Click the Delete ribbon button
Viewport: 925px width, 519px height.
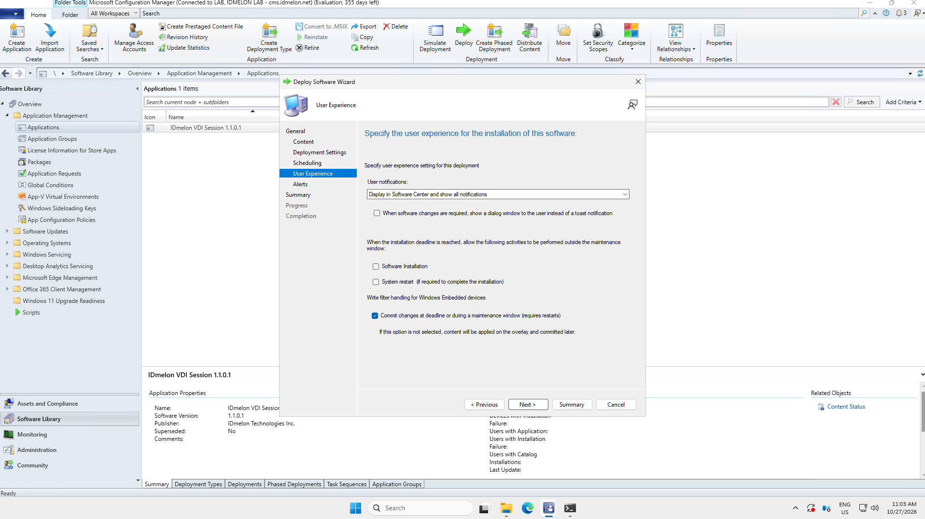[395, 27]
